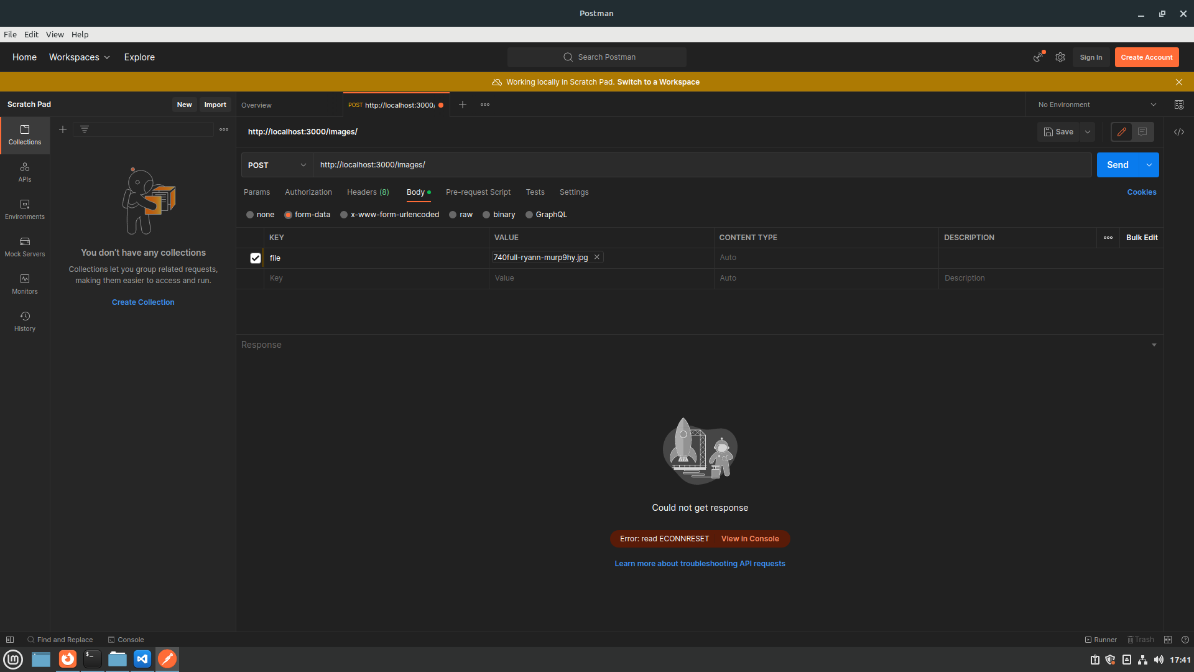Open History in the sidebar
The image size is (1194, 672).
(x=25, y=321)
